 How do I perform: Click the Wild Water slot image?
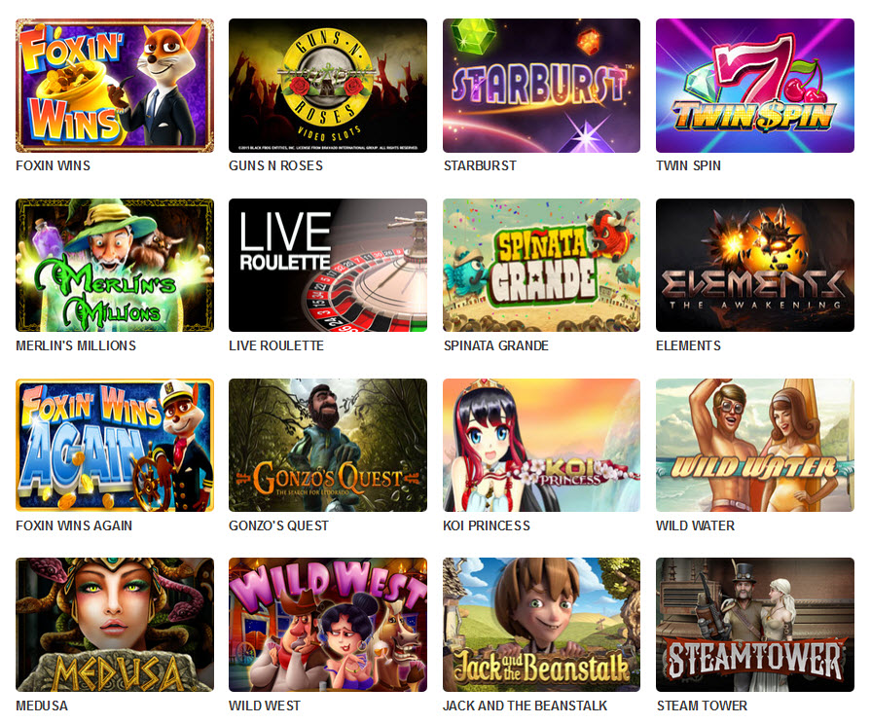click(x=755, y=445)
